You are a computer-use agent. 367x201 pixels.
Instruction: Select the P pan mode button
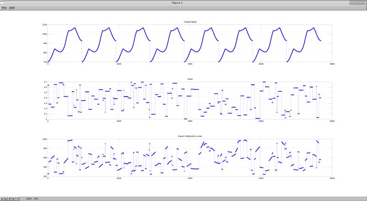pos(10,199)
